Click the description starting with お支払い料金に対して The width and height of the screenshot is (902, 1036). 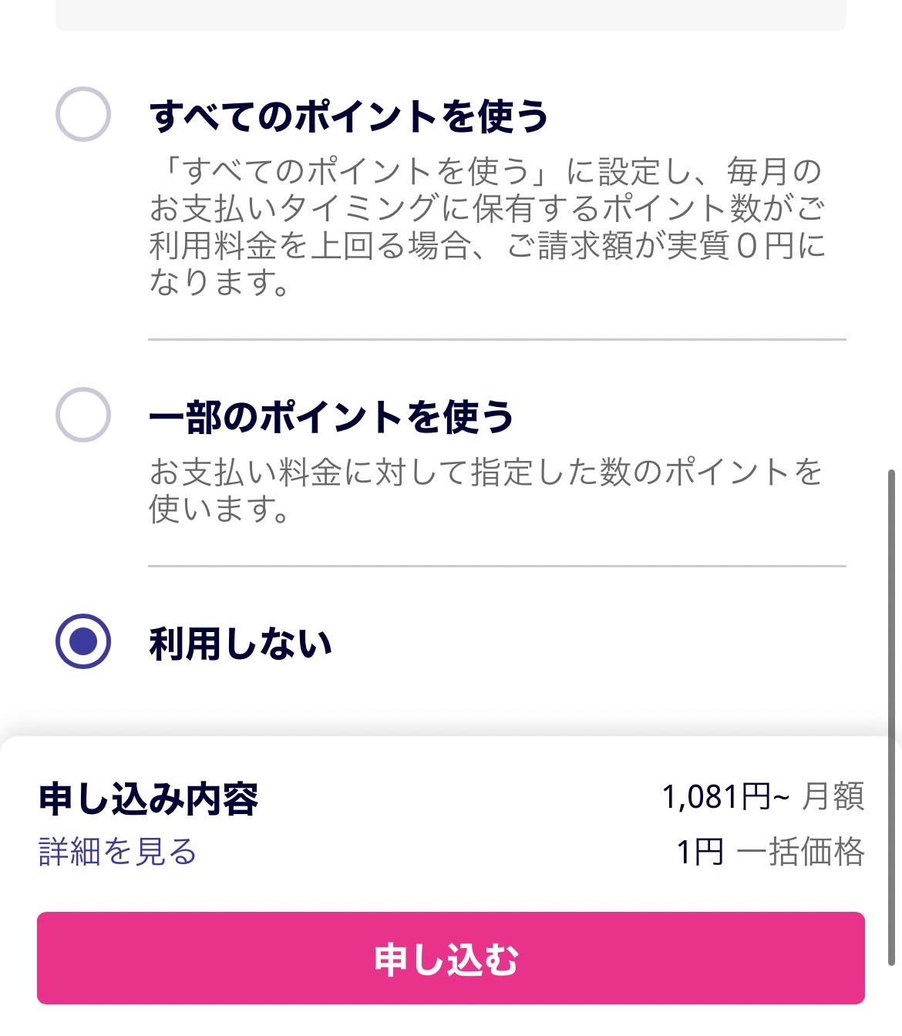(486, 489)
